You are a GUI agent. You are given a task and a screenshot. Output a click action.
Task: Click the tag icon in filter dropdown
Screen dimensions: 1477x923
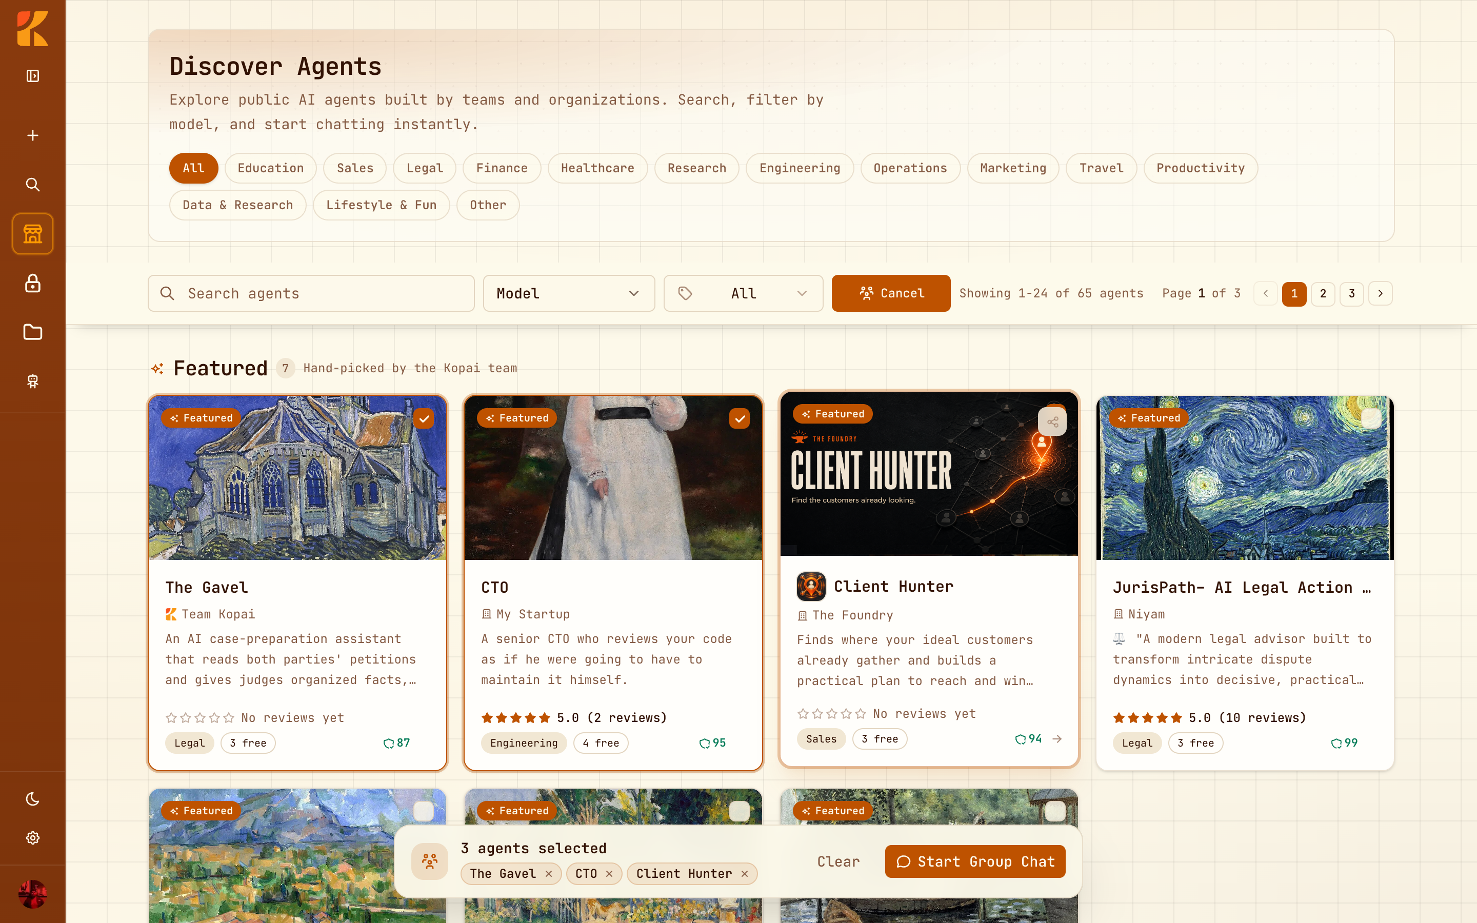tap(685, 294)
